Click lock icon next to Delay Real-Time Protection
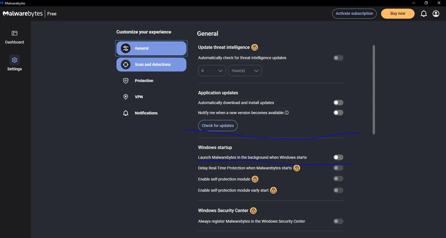Viewport: 446px width, 238px height. click(x=297, y=168)
